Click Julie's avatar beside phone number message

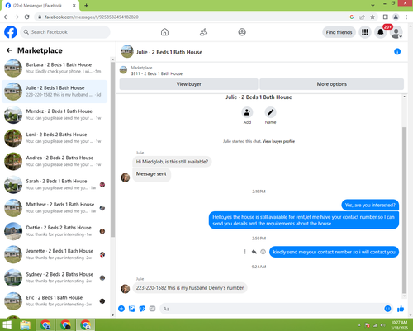(x=126, y=289)
